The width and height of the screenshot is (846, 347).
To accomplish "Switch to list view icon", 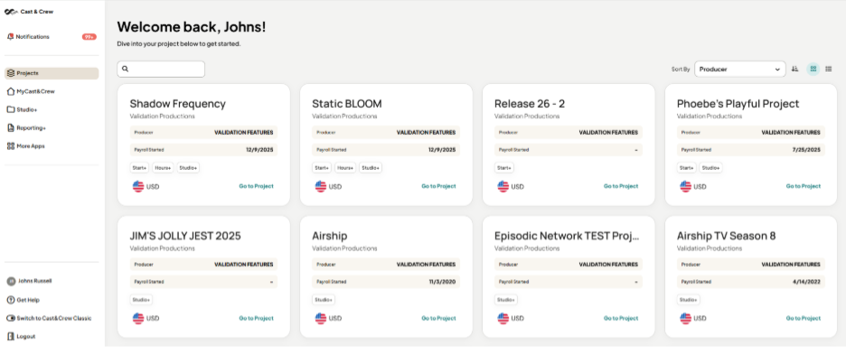I will (829, 69).
